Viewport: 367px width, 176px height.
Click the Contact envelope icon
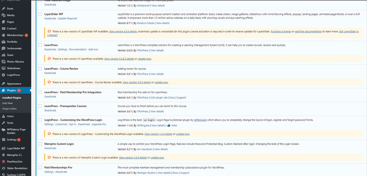click(3, 29)
